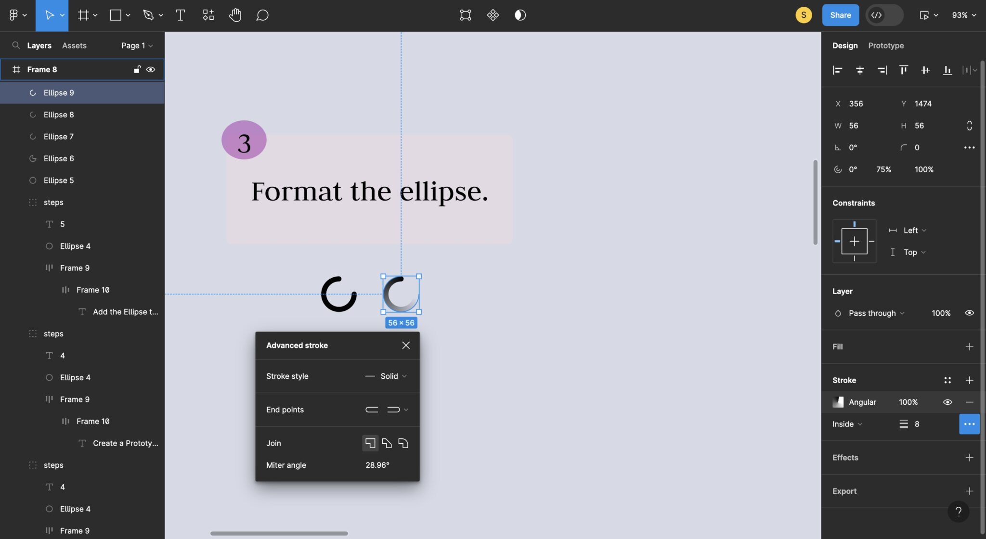Toggle the lock on Frame 8
The width and height of the screenshot is (986, 539).
(137, 69)
